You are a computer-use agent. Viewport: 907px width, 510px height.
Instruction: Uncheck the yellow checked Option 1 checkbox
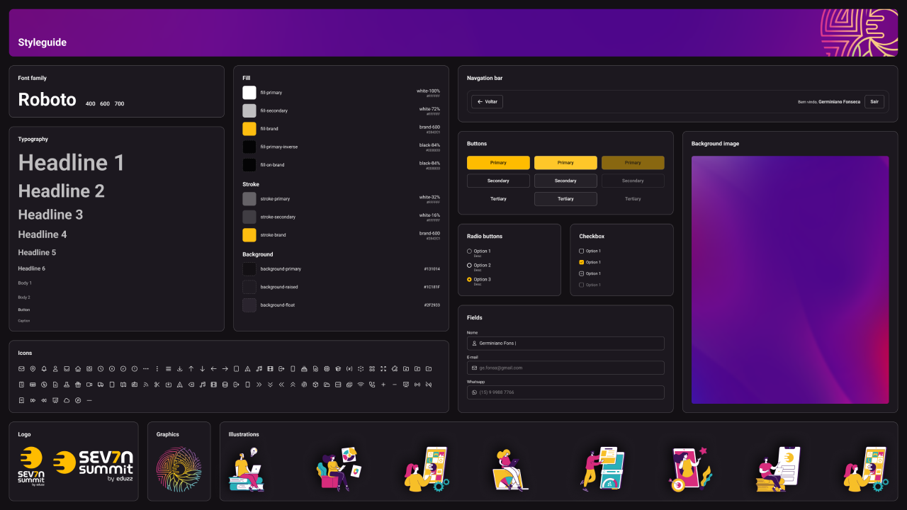click(582, 262)
